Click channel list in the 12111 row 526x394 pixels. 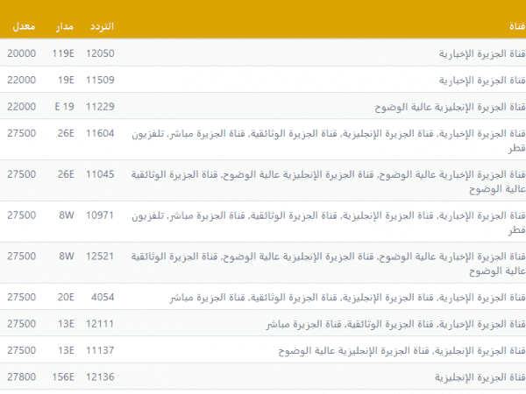click(396, 324)
